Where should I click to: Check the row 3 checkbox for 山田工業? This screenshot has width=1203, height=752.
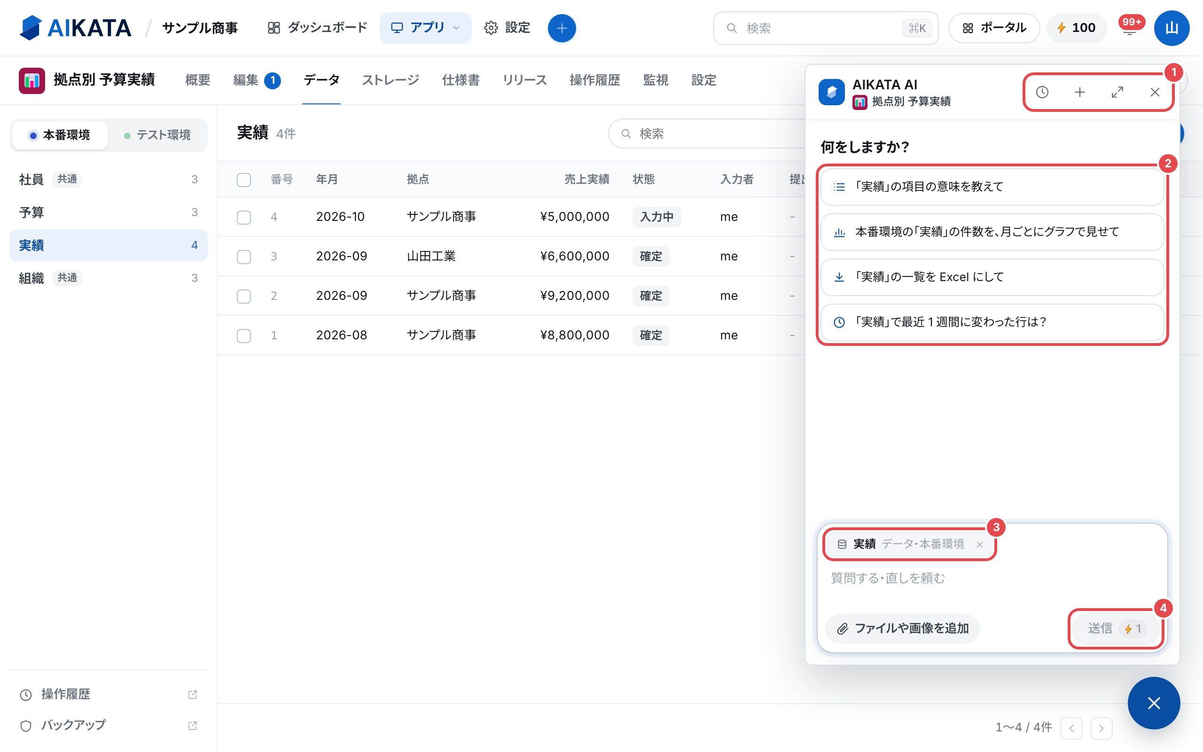(x=243, y=257)
